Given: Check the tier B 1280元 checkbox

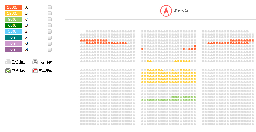Looking at the screenshot, I should tap(50, 13).
